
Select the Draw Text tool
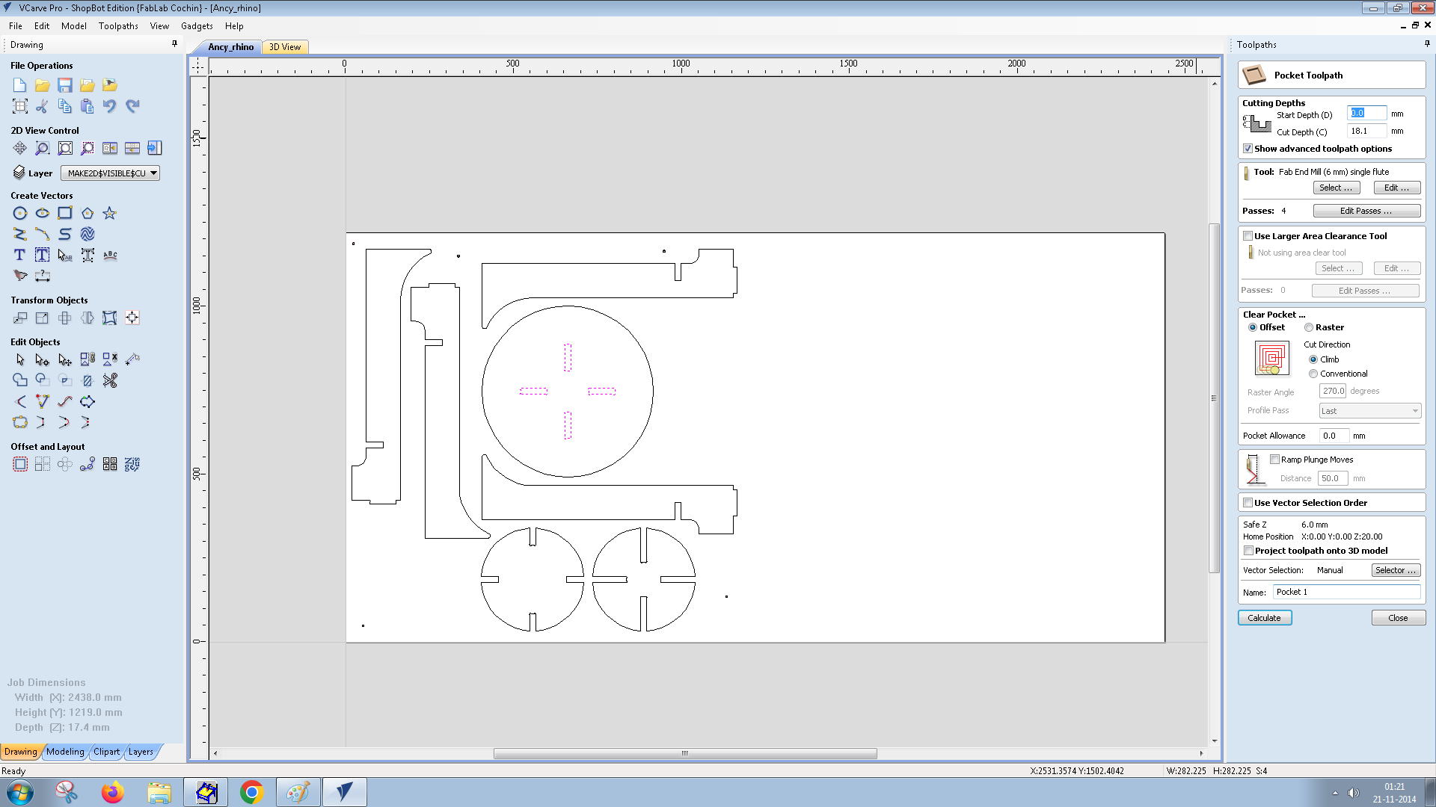(x=20, y=256)
